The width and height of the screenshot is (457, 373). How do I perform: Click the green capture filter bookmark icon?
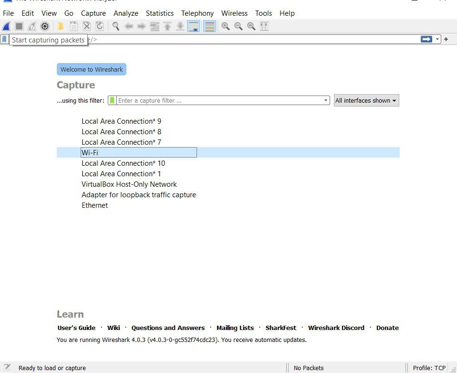point(112,100)
